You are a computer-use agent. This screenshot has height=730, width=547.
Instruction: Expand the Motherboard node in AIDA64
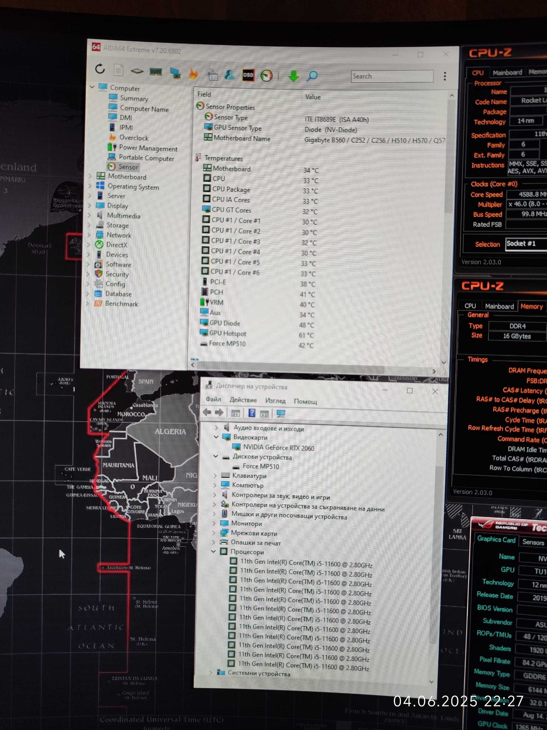click(x=90, y=176)
